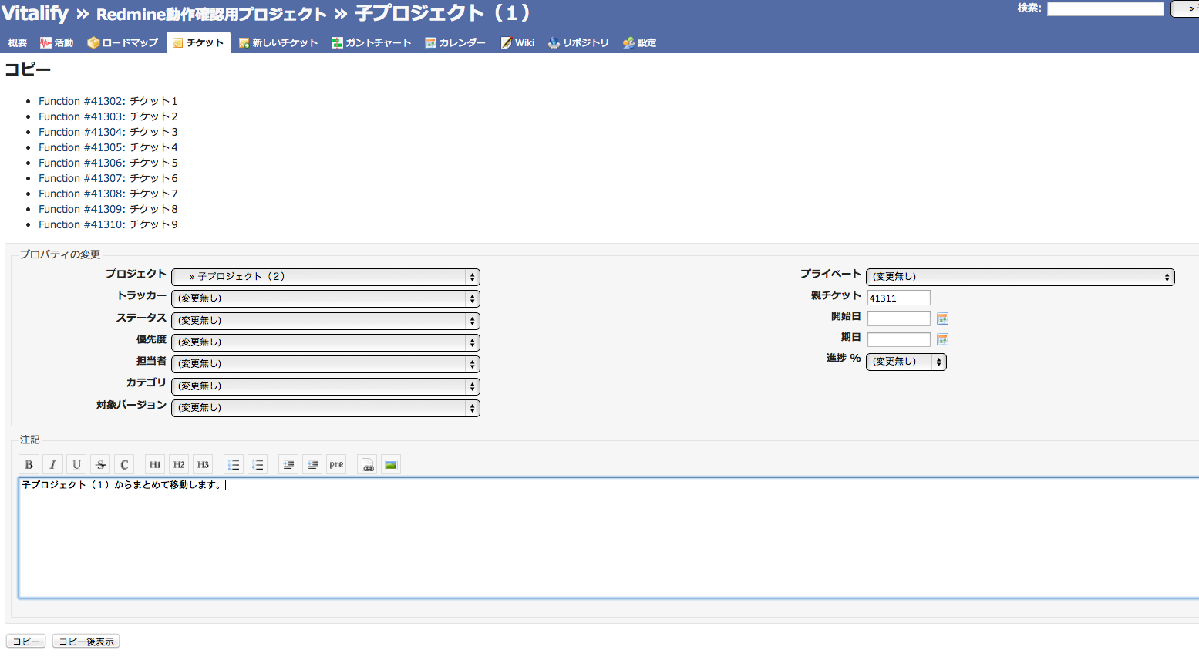The width and height of the screenshot is (1199, 657).
Task: Open ticket Function #41307 link
Action: pos(82,178)
